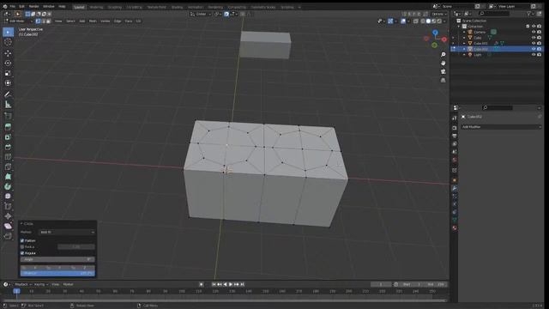
Task: Open the green Object Data properties tab
Action: (x=455, y=220)
